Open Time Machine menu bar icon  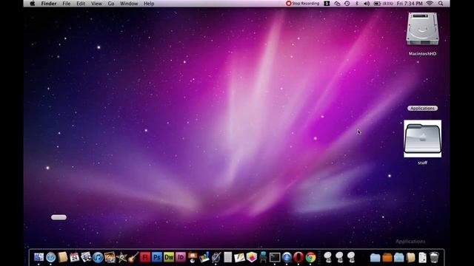(x=347, y=4)
